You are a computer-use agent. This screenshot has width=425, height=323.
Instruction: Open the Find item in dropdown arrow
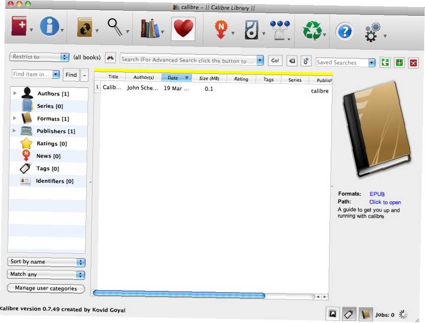coord(56,74)
